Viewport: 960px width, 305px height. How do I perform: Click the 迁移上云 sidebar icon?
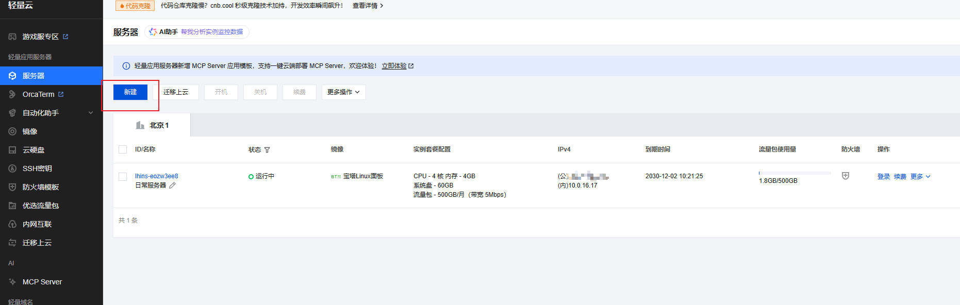(12, 243)
